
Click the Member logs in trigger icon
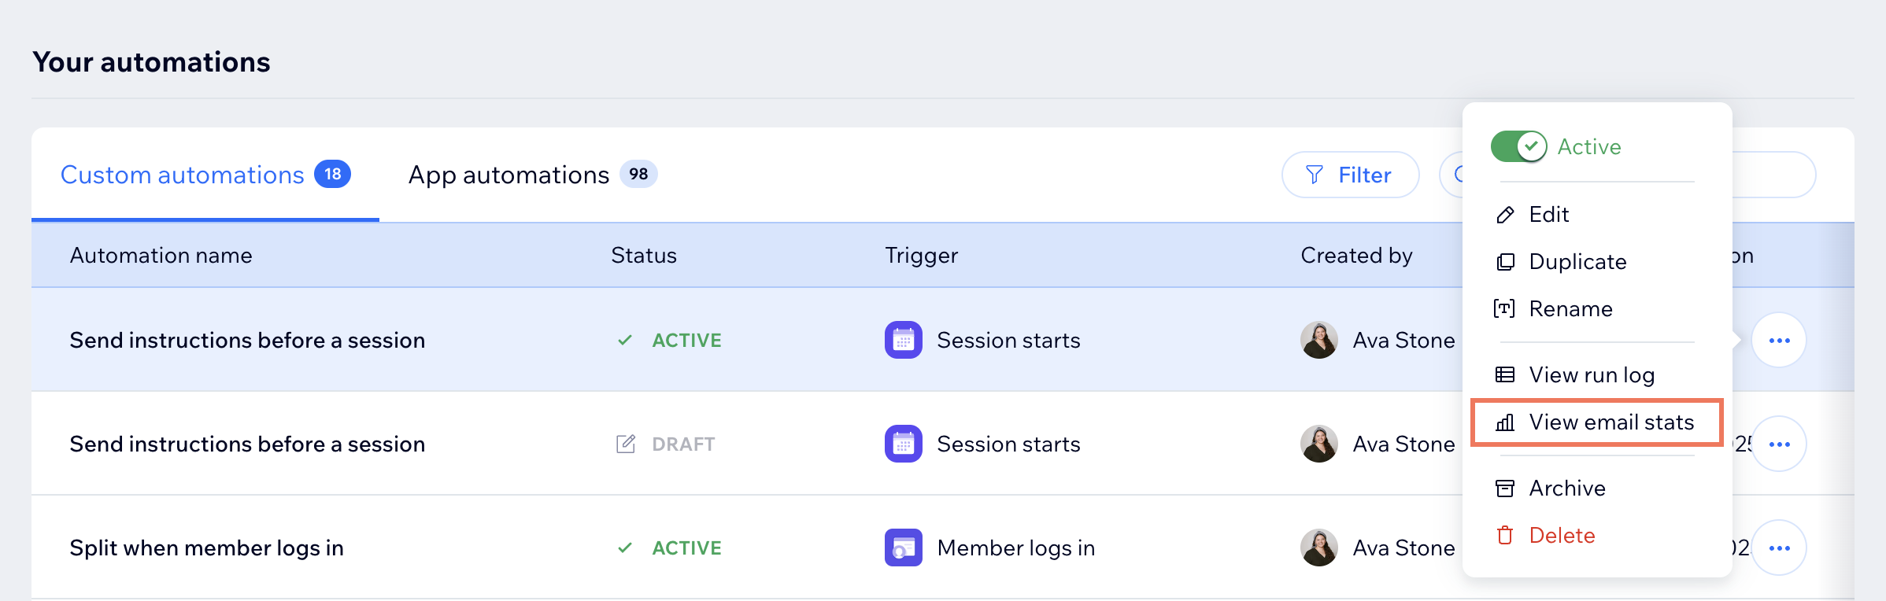click(903, 548)
